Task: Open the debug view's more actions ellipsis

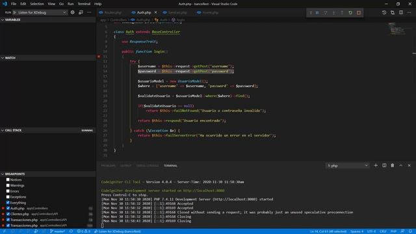Action: (x=89, y=12)
